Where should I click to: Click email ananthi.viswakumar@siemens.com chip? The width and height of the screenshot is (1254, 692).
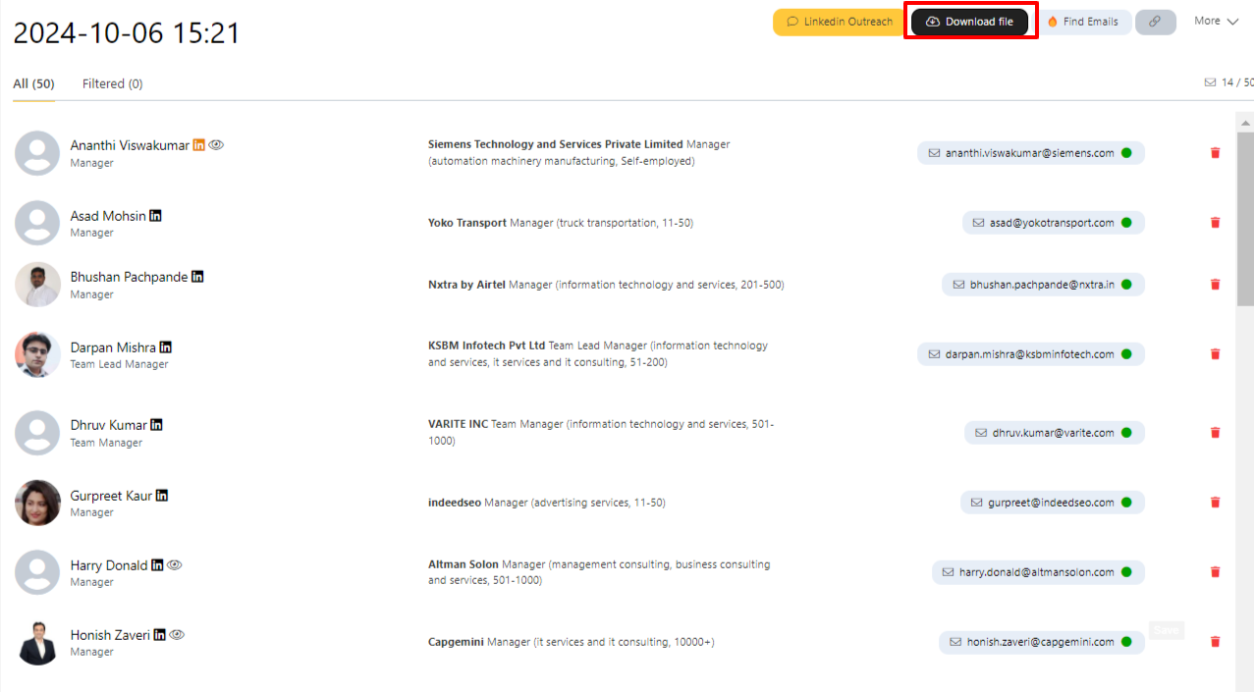1031,153
